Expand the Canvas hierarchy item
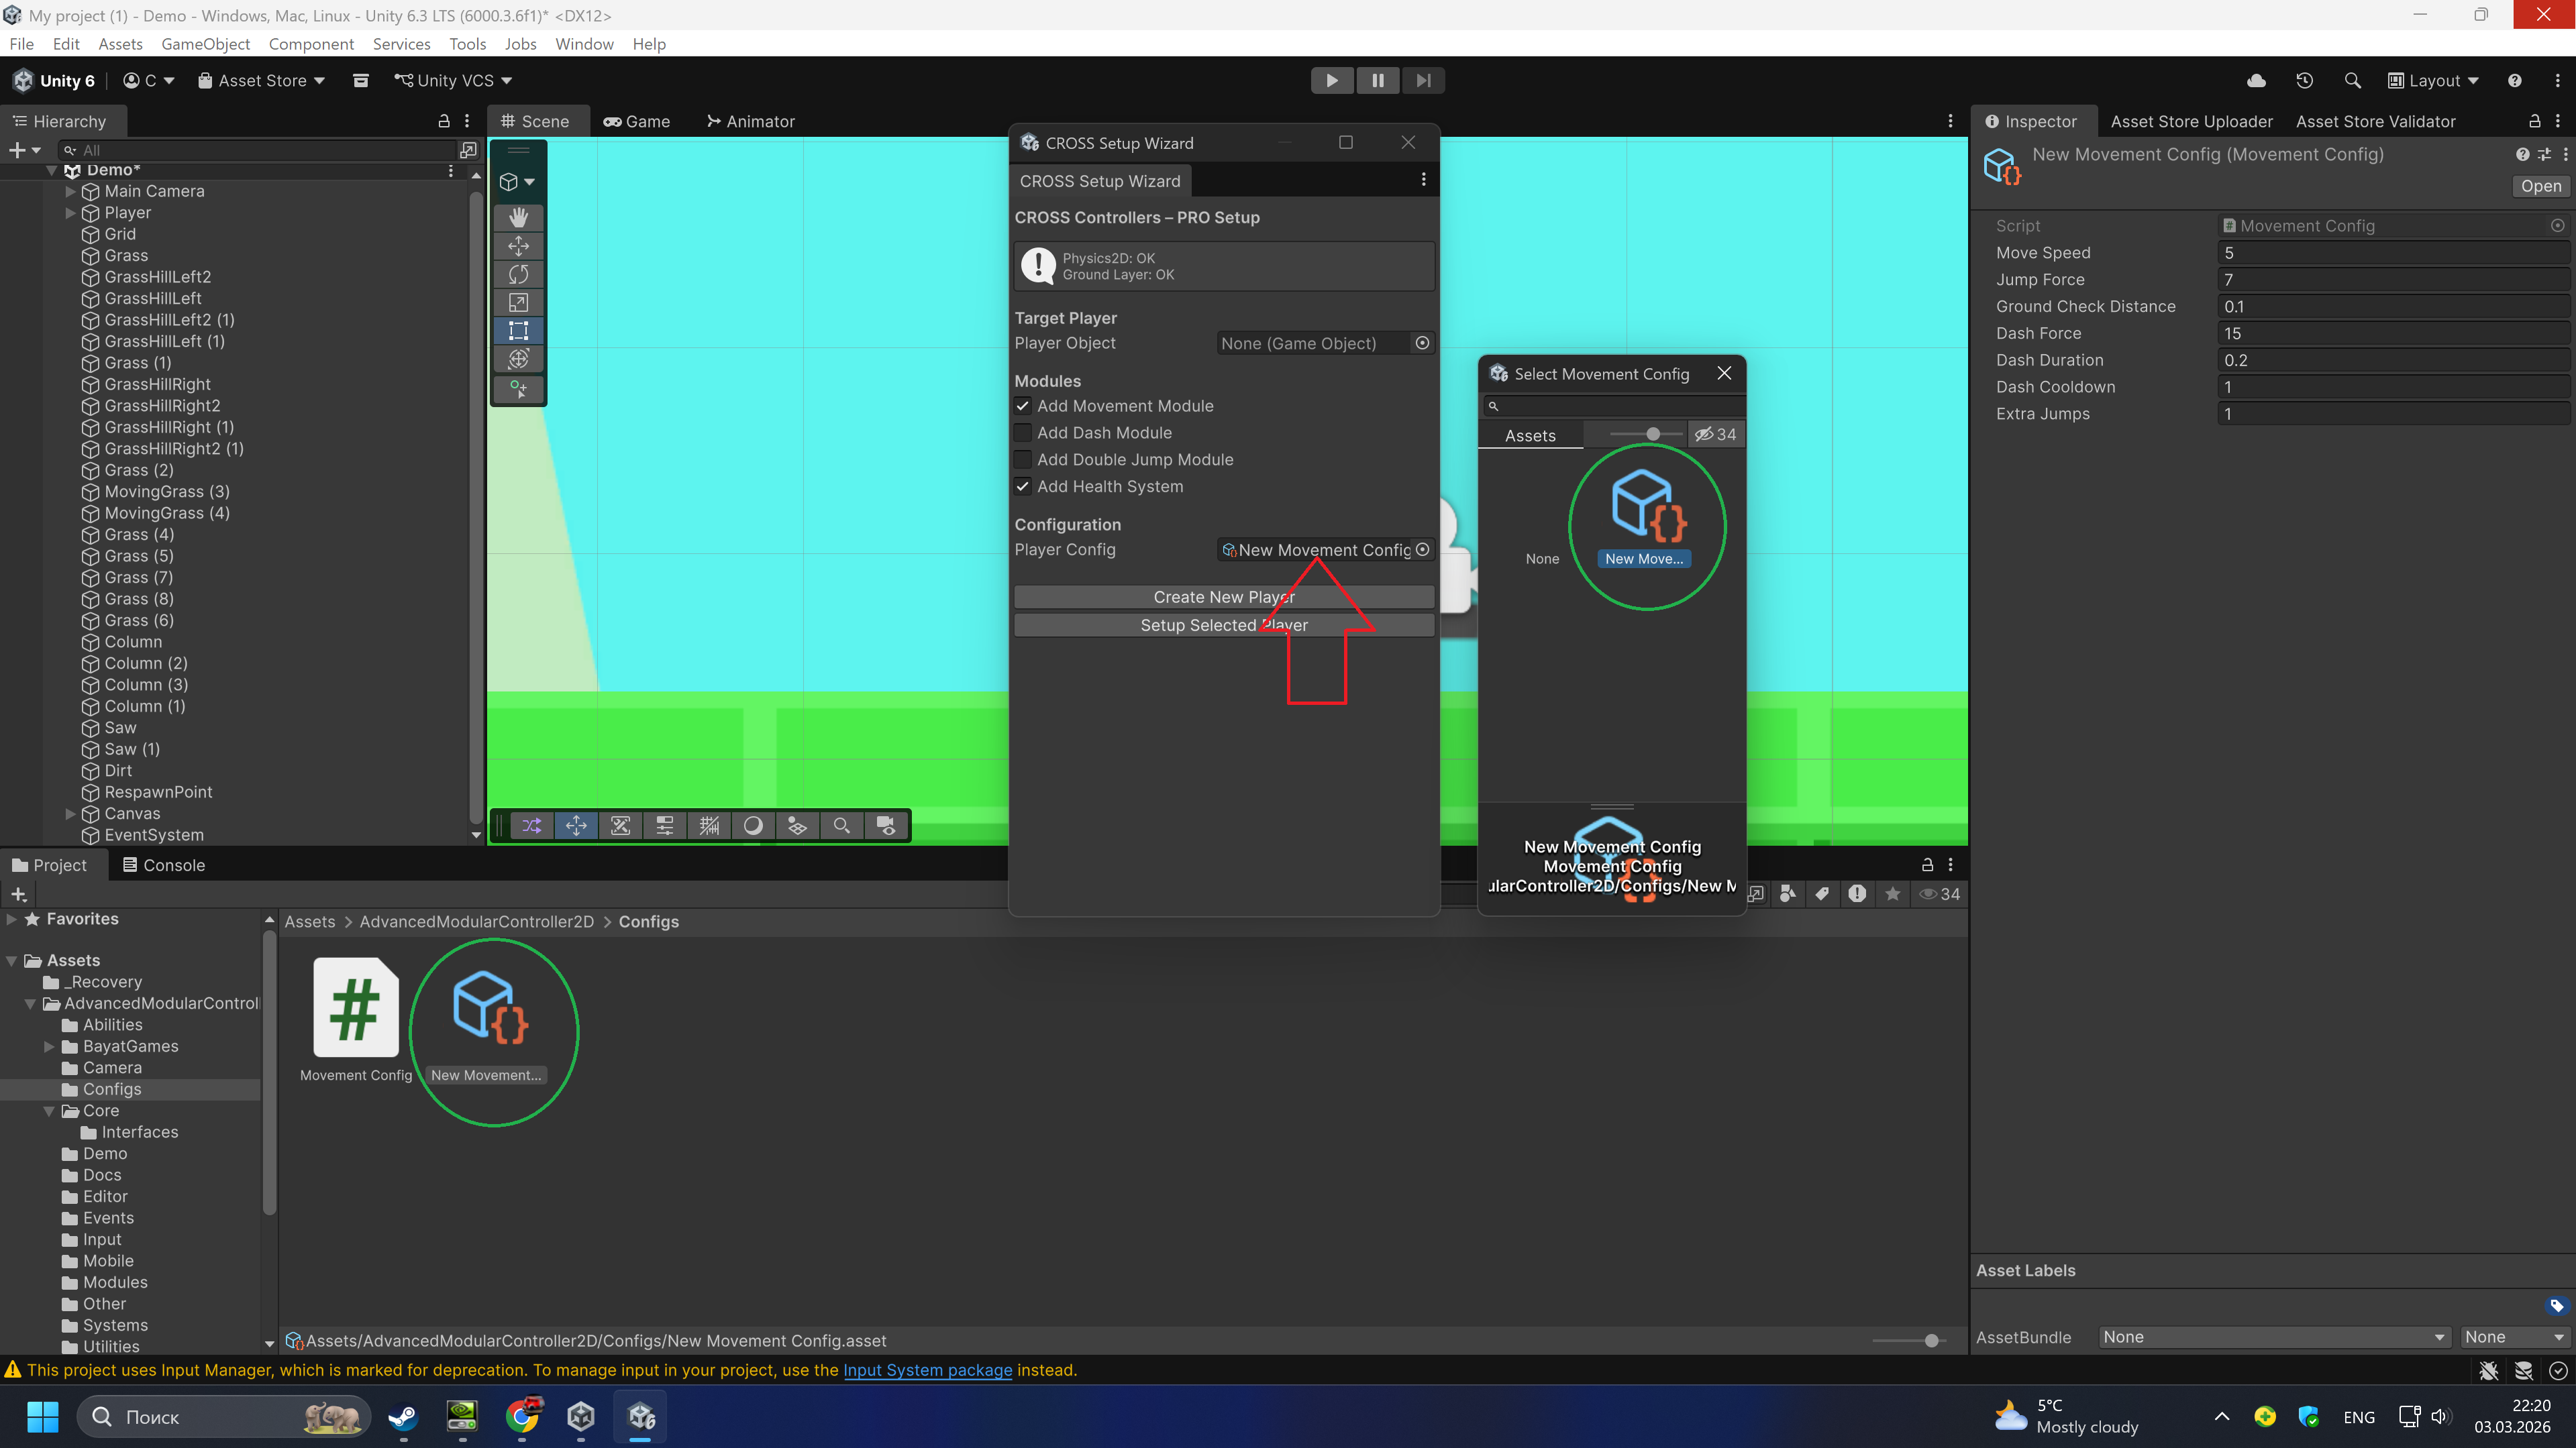 point(70,814)
